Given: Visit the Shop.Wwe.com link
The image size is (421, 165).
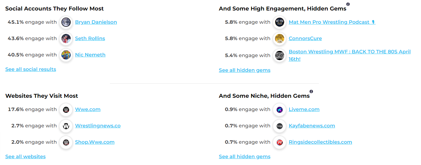Looking at the screenshot, I should tap(95, 142).
